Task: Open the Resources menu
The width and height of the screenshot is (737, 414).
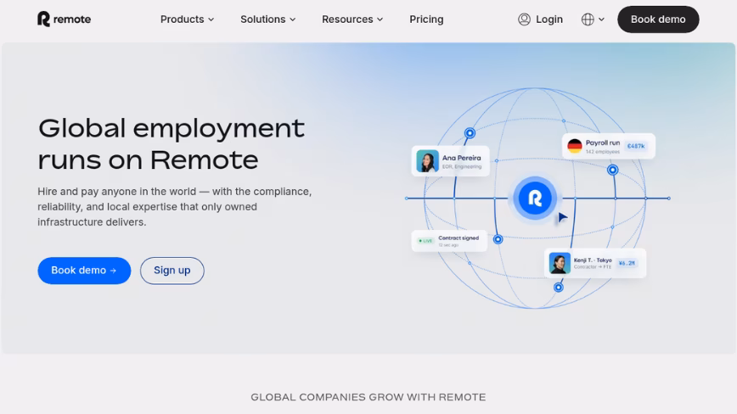Action: pyautogui.click(x=352, y=20)
